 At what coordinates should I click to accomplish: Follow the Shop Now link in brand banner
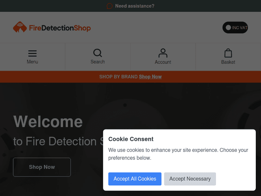(150, 77)
